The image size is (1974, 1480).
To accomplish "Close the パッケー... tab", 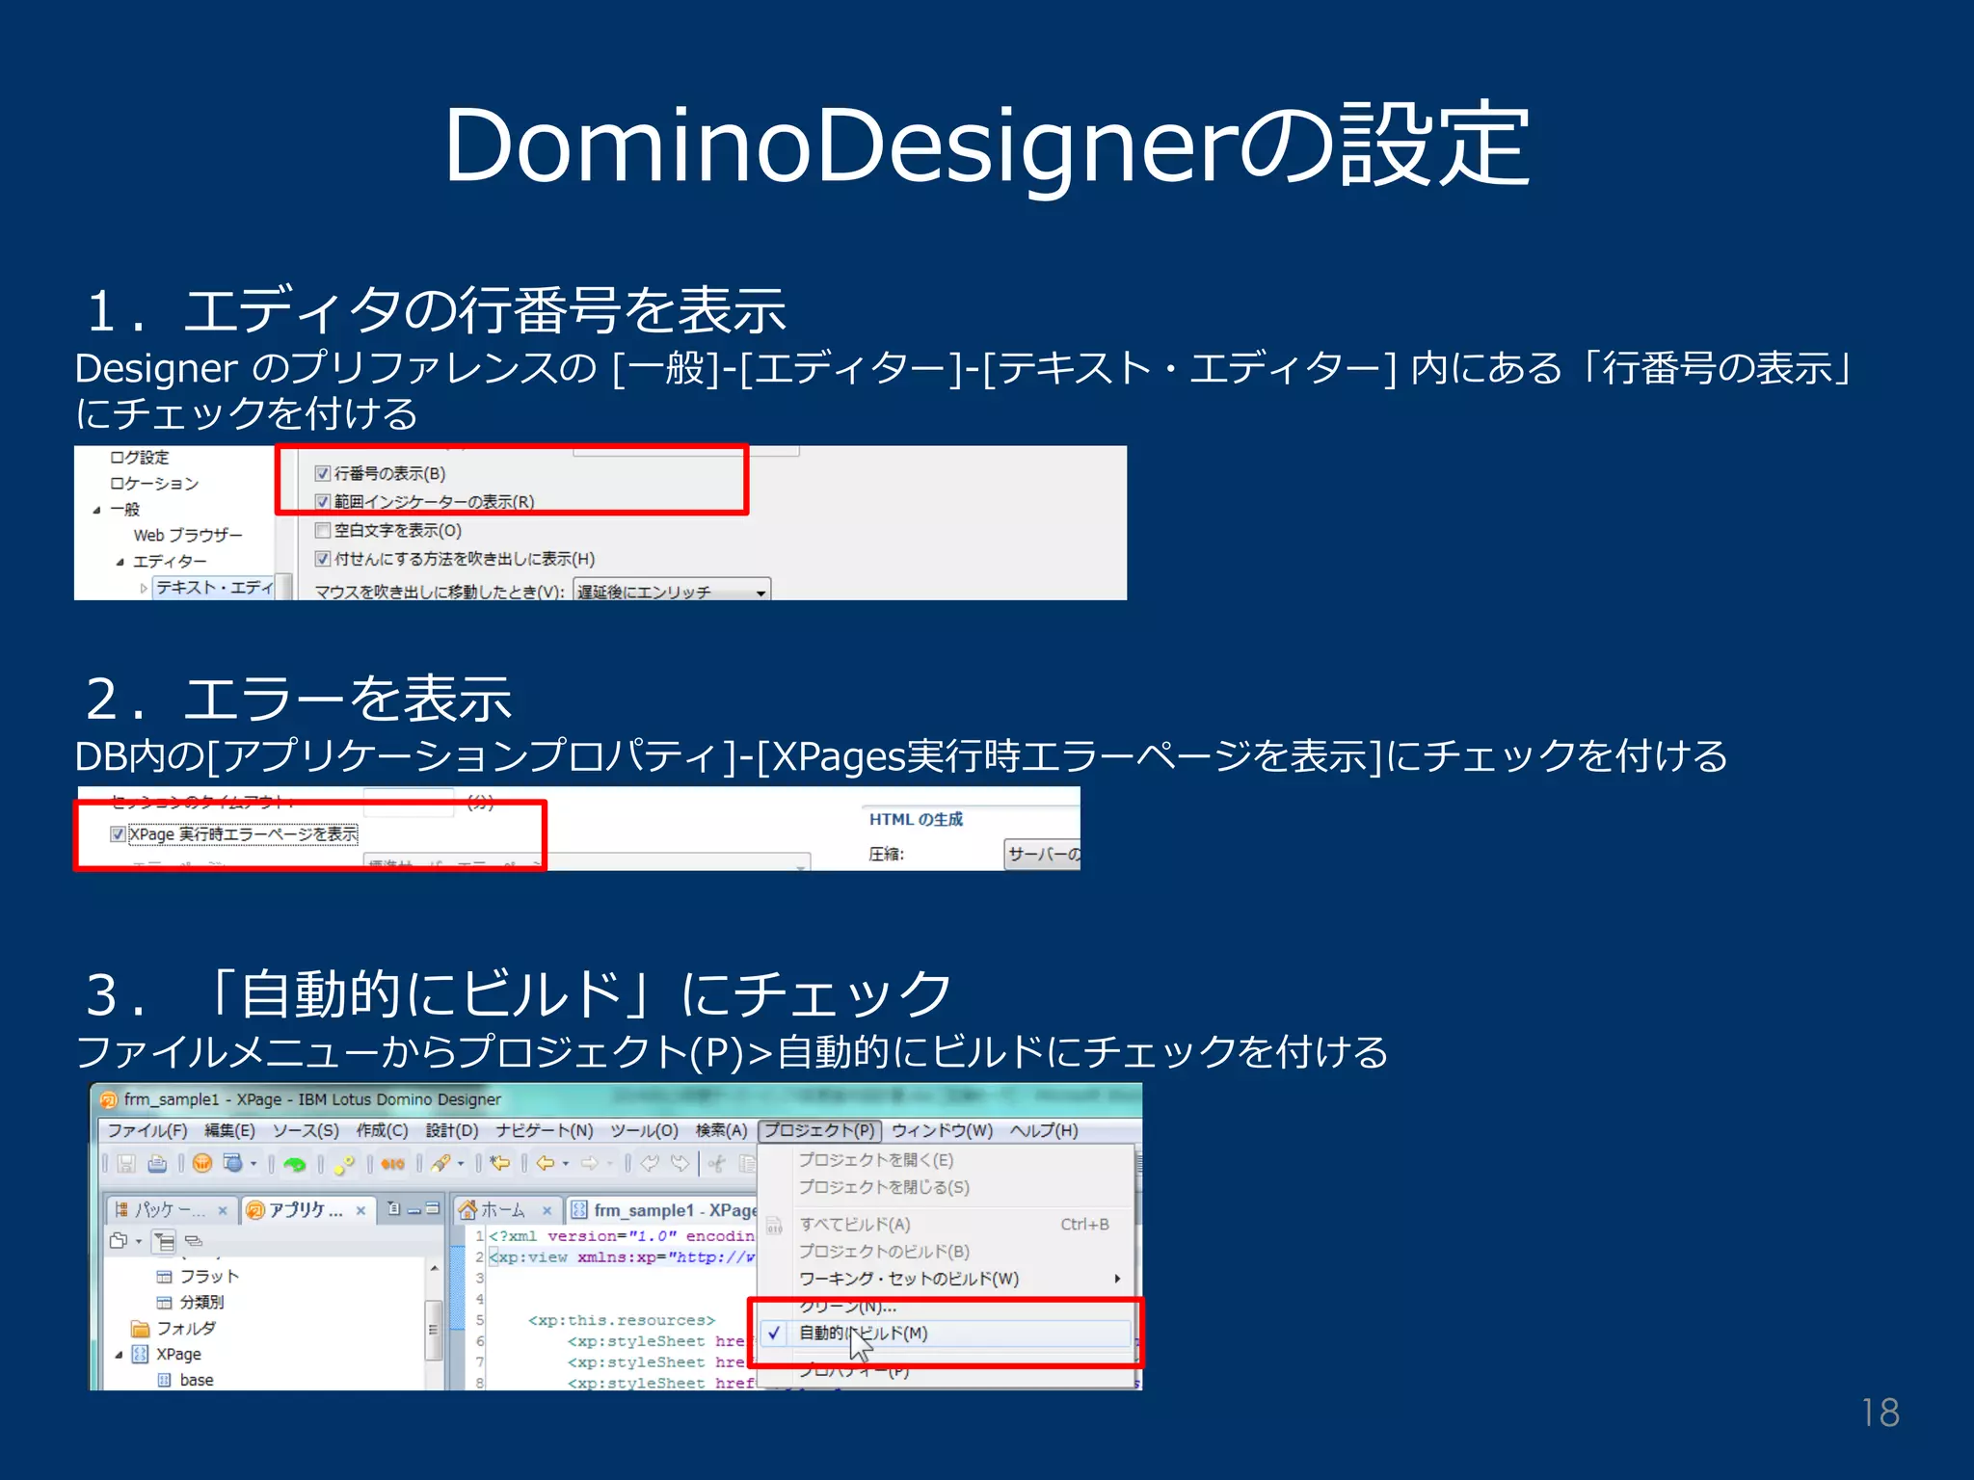I will coord(223,1210).
